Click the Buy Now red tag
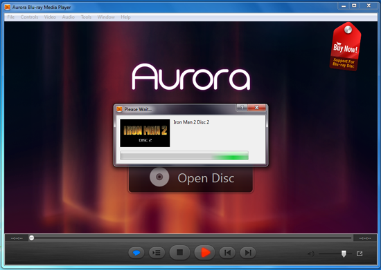This screenshot has height=270, width=381. (x=346, y=46)
